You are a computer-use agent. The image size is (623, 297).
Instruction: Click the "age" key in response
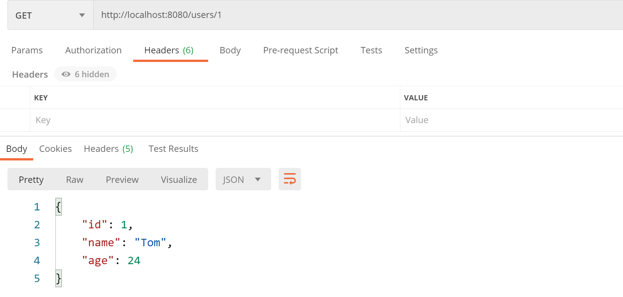pos(98,260)
